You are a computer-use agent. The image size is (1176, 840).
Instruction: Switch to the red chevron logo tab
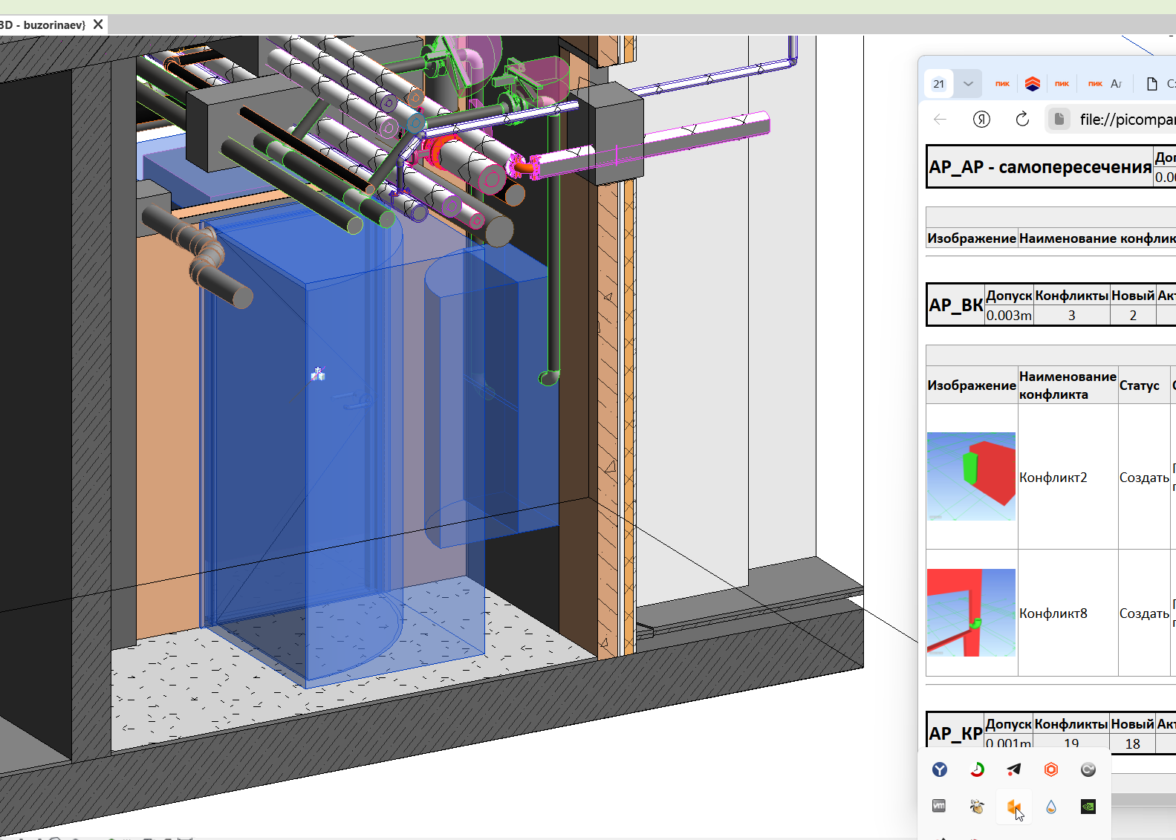1032,84
